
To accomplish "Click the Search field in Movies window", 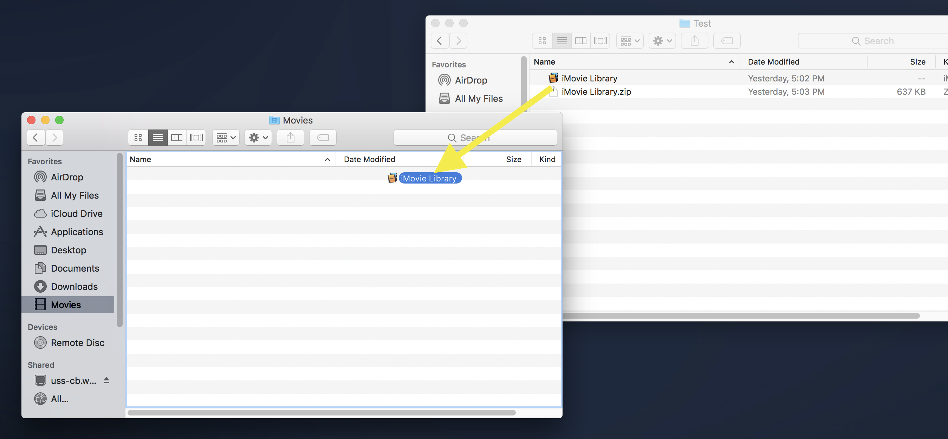I will pos(475,137).
